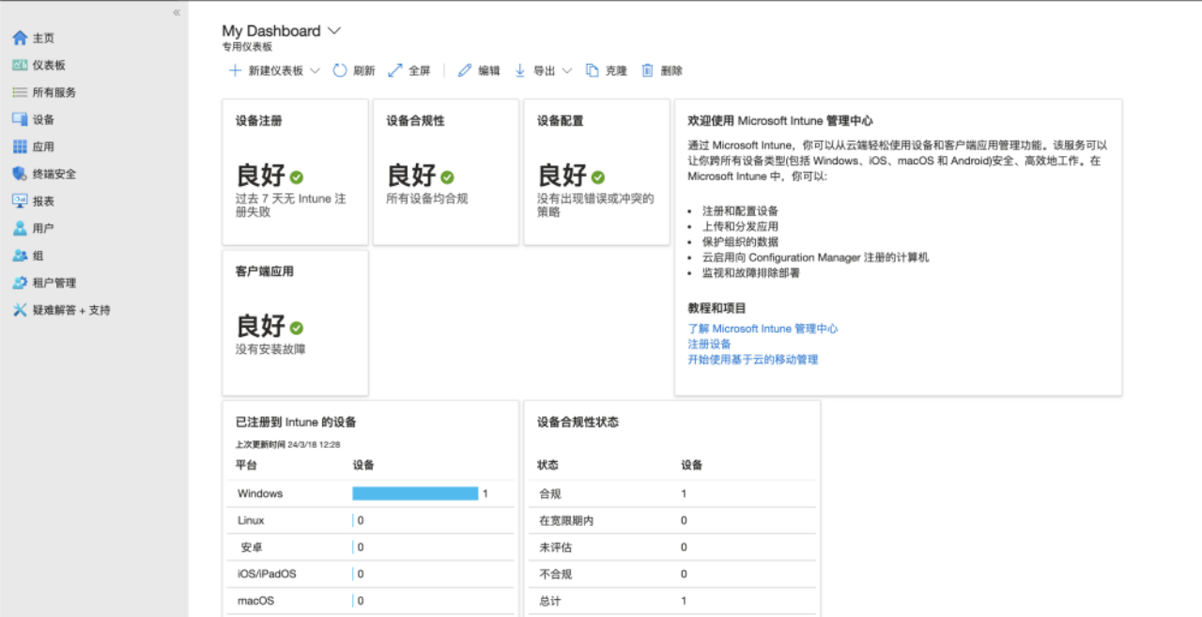The width and height of the screenshot is (1202, 617).
Task: Click green check icon on 设备注册 tile
Action: (297, 177)
